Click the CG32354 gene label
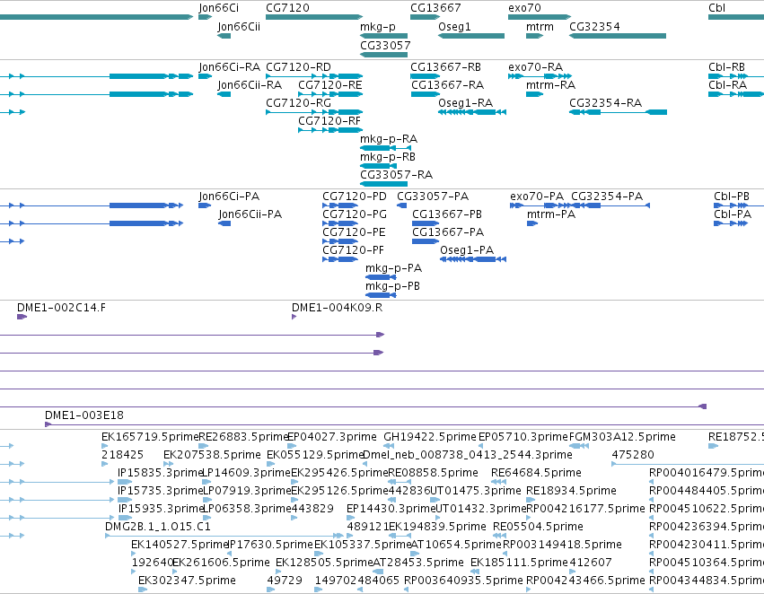Image resolution: width=764 pixels, height=594 pixels. [594, 27]
